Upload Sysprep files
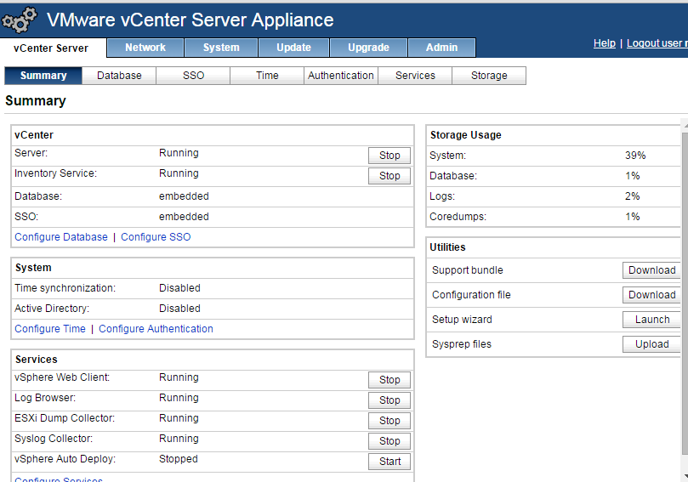 pos(652,344)
